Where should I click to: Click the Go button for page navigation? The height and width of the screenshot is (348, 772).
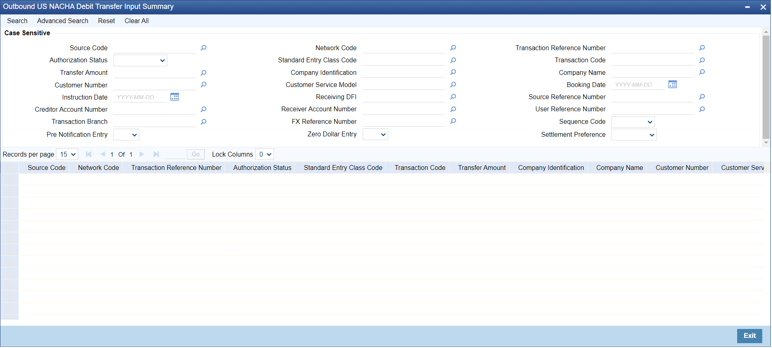tap(196, 155)
